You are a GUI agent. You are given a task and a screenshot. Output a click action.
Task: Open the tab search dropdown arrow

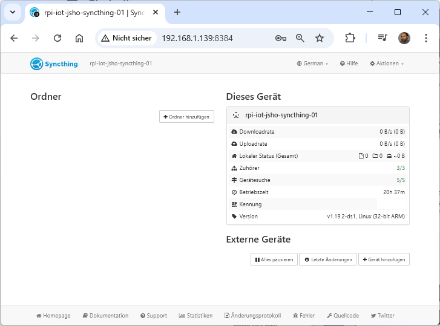(x=13, y=12)
